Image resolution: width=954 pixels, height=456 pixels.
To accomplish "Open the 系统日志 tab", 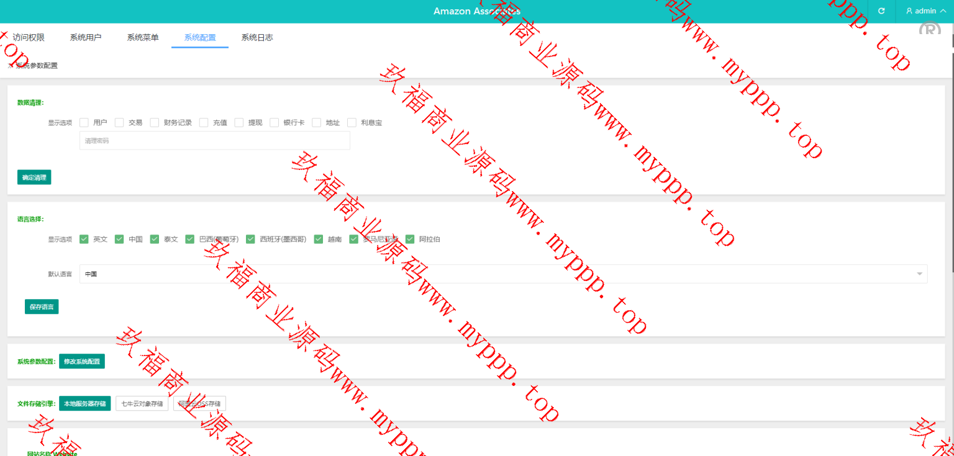I will tap(257, 37).
